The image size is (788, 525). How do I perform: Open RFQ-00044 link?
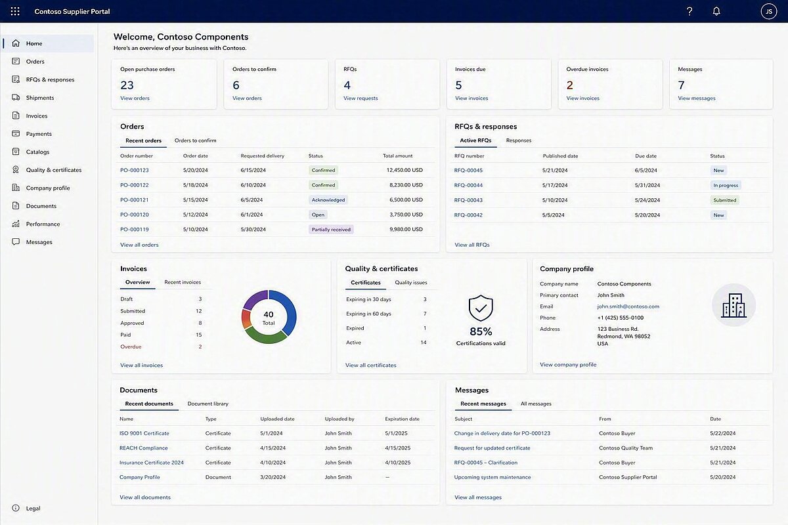[468, 185]
